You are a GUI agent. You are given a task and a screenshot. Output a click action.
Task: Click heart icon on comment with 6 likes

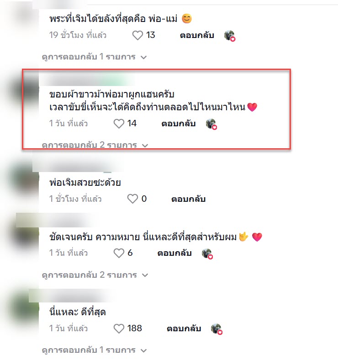click(119, 253)
